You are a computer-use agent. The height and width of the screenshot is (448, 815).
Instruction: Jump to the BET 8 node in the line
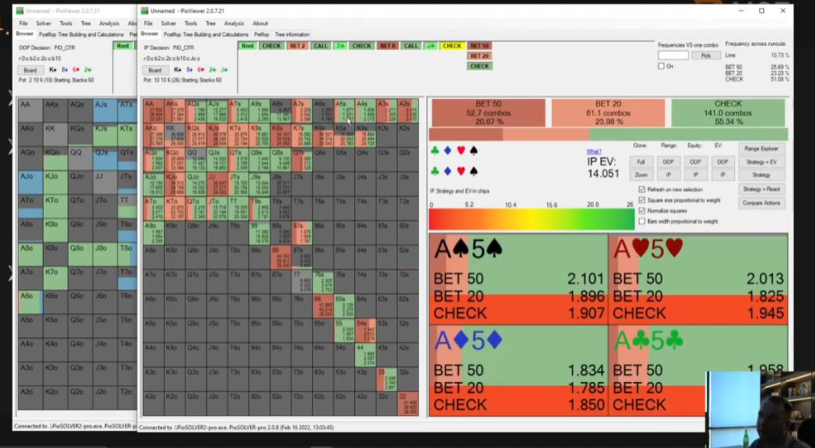[x=387, y=46]
